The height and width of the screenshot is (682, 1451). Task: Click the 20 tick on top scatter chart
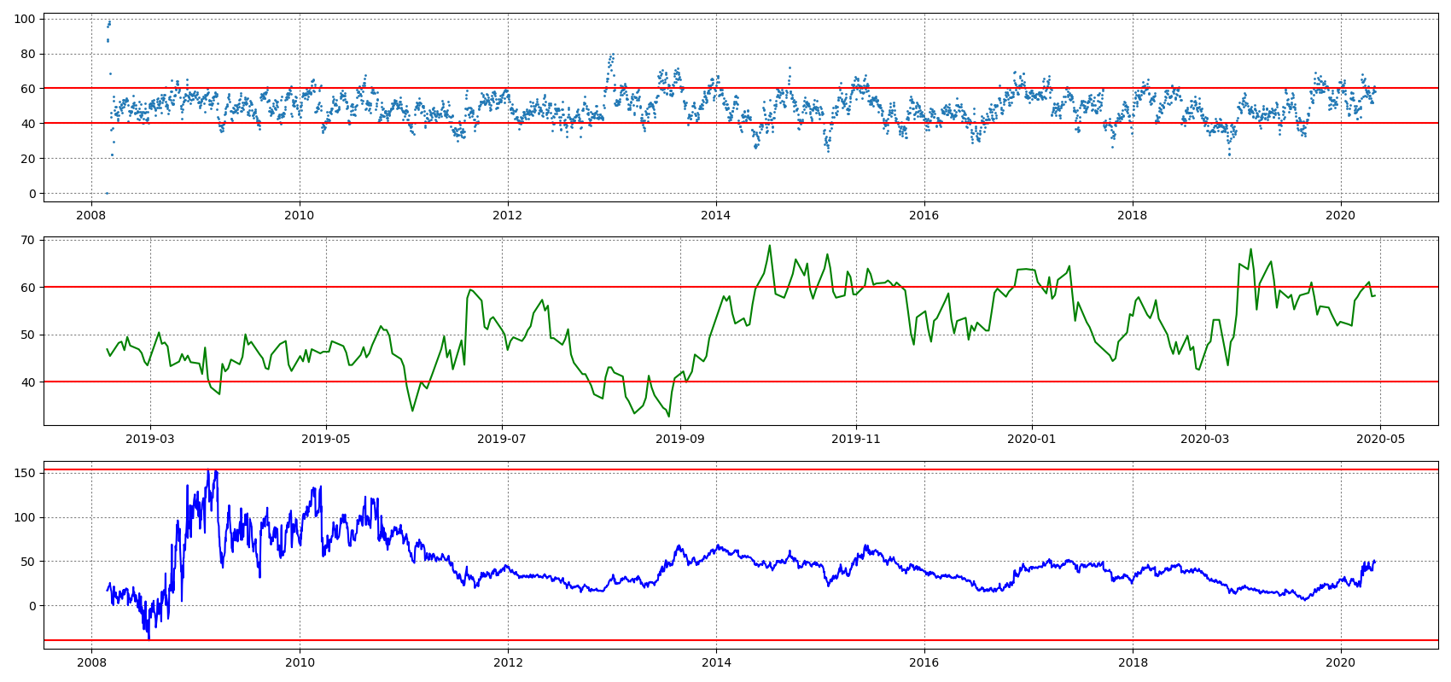(x=28, y=159)
